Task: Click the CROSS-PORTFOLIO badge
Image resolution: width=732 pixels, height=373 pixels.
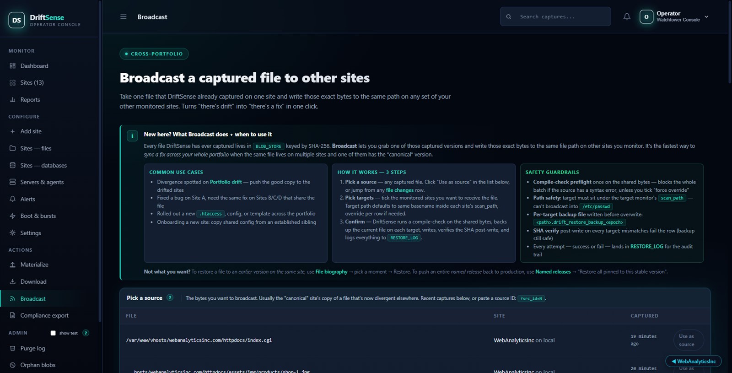Action: (154, 54)
